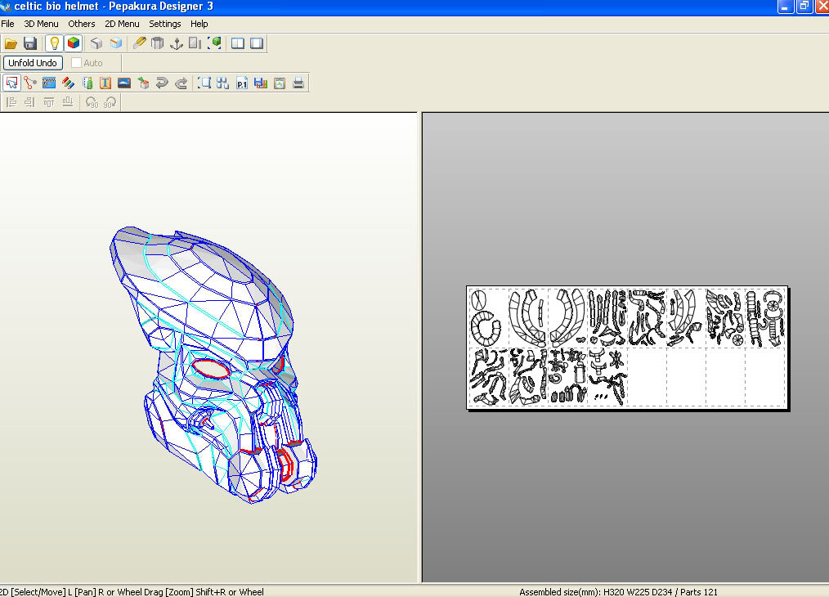Screen dimensions: 829x597
Task: Click the blue image picture icon
Action: (x=124, y=83)
